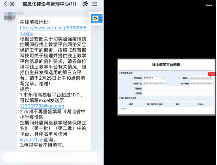Image resolution: width=217 pixels, height=165 pixels.
Task: Open the hamburger menu of the group chat
Action: coord(94,4)
